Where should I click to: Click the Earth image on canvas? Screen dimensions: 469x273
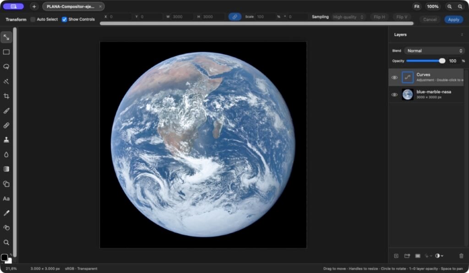pyautogui.click(x=203, y=145)
